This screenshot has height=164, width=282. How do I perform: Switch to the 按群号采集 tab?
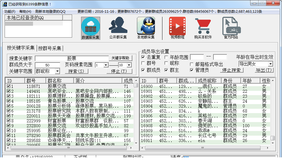click(x=50, y=48)
